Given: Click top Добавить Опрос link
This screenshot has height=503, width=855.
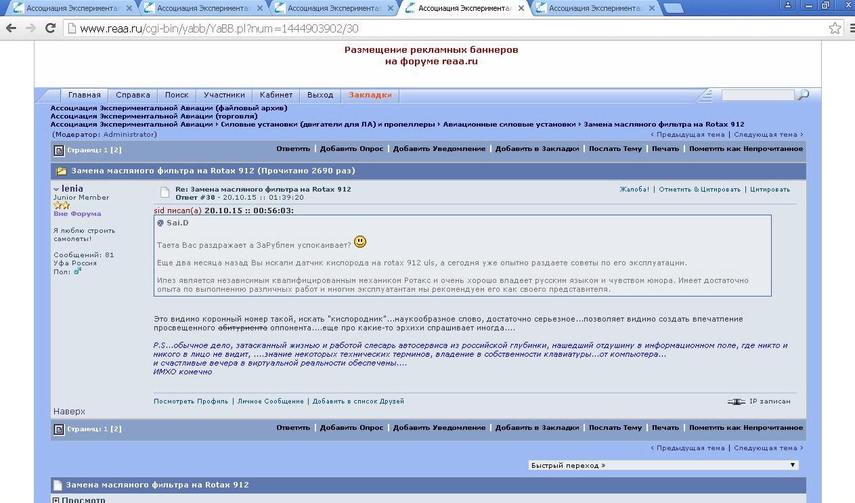Looking at the screenshot, I should tap(351, 149).
